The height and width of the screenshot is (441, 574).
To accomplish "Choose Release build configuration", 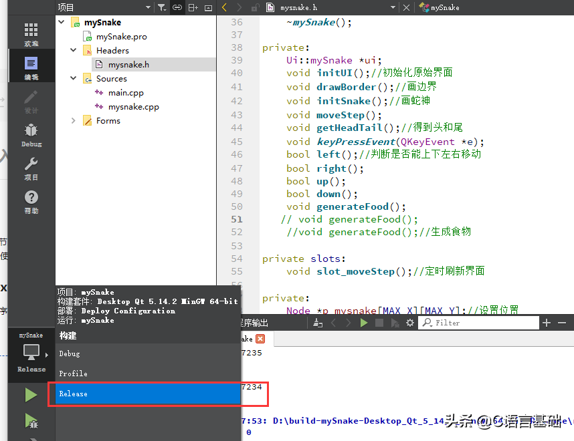I will (x=148, y=394).
